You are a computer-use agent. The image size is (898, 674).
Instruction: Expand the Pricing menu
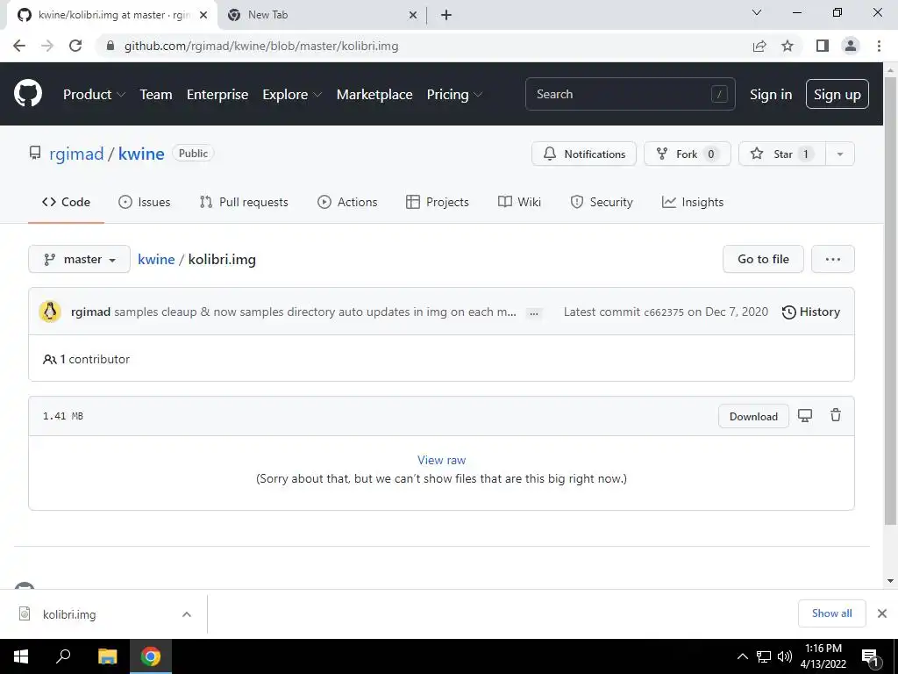click(x=455, y=95)
